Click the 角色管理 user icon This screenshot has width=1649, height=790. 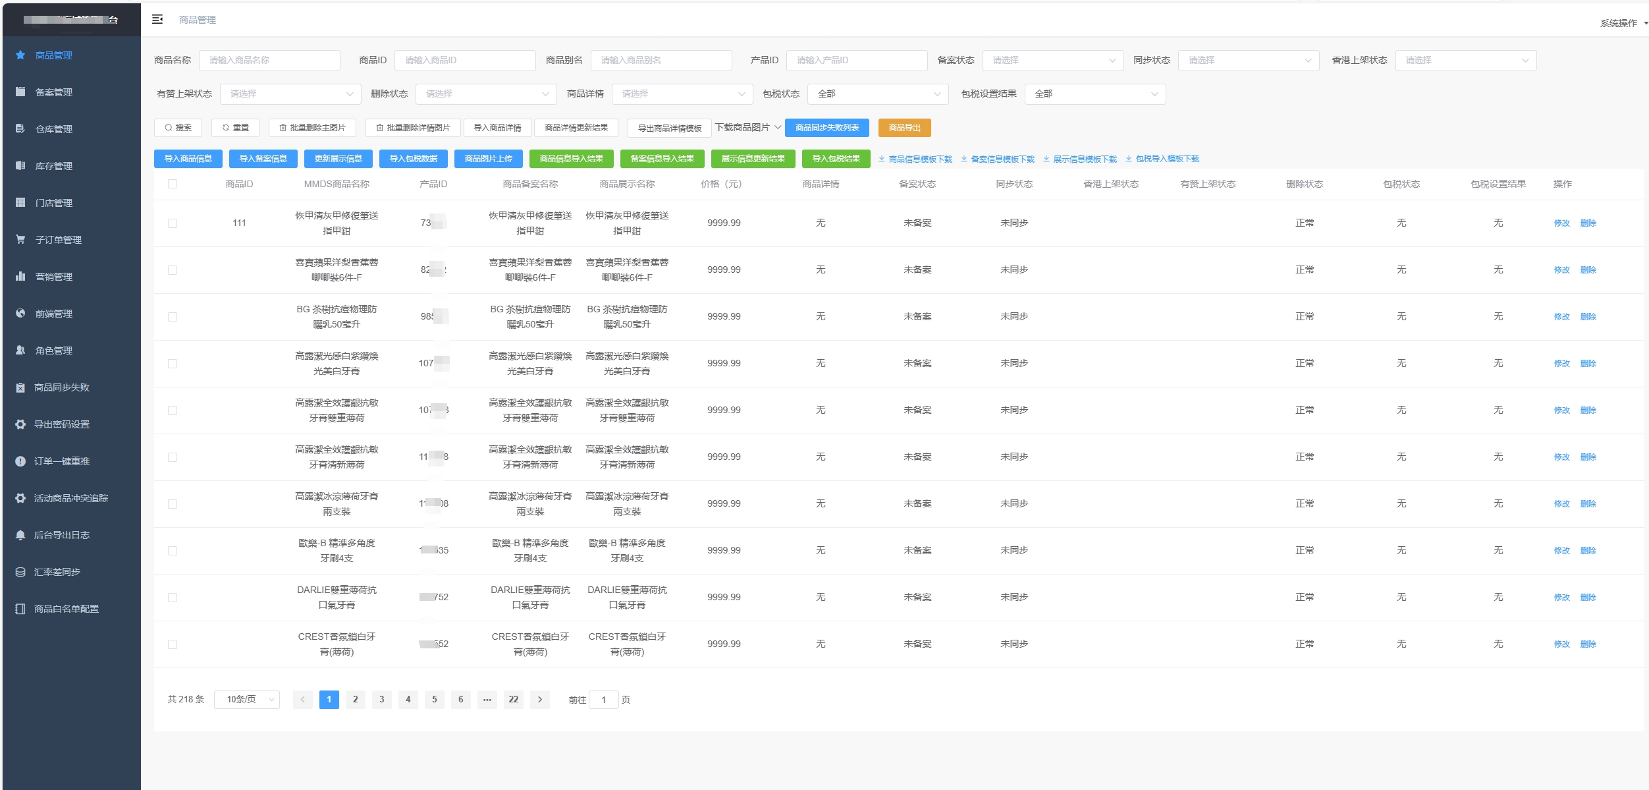click(x=20, y=350)
